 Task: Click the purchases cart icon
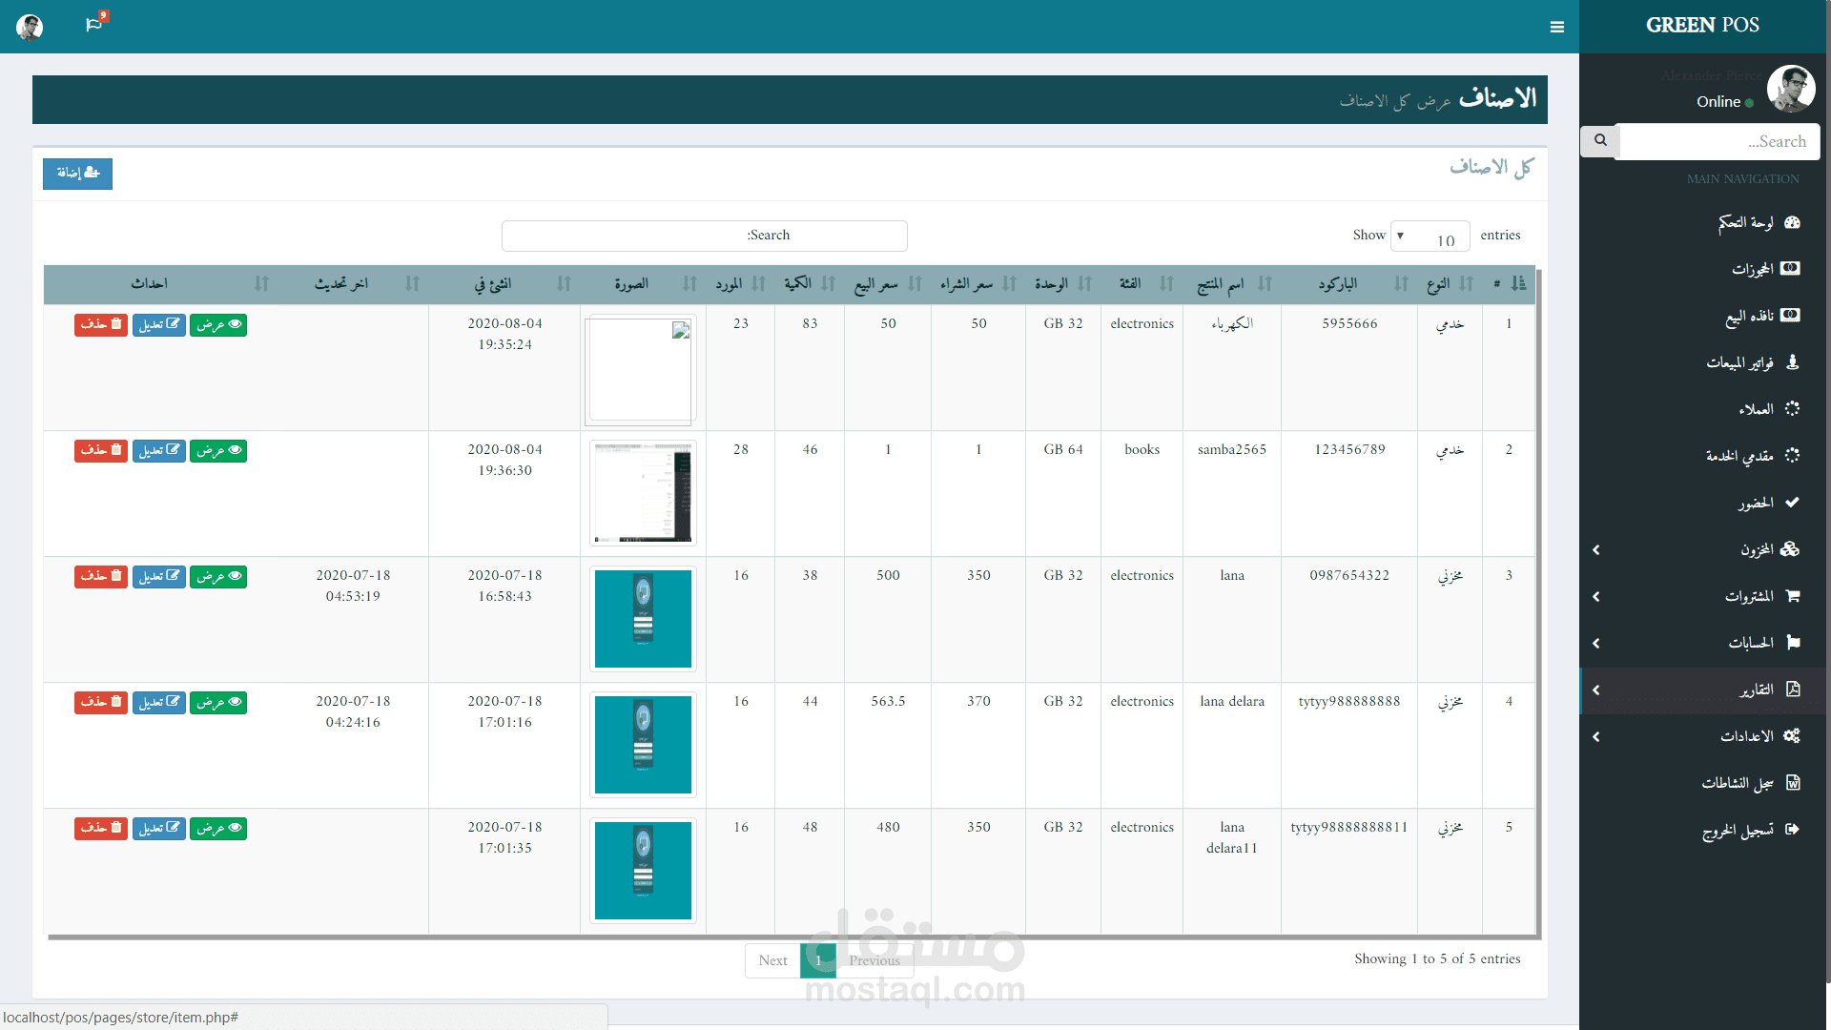[x=1792, y=596]
